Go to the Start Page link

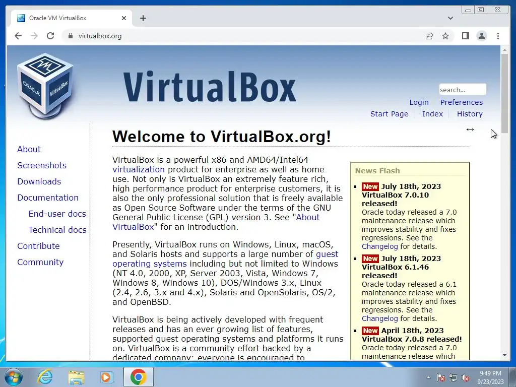(389, 114)
